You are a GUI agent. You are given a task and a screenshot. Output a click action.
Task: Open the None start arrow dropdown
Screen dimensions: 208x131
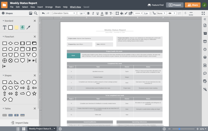click(162, 13)
